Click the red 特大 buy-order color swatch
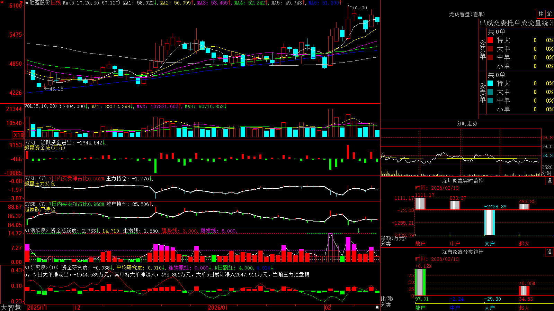The height and width of the screenshot is (311, 554). [490, 40]
